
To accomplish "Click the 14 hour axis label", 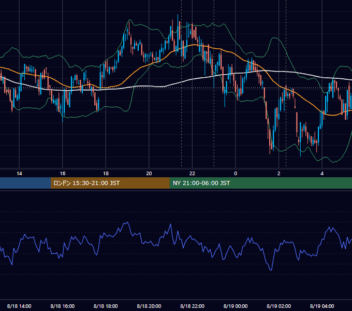I will click(19, 174).
